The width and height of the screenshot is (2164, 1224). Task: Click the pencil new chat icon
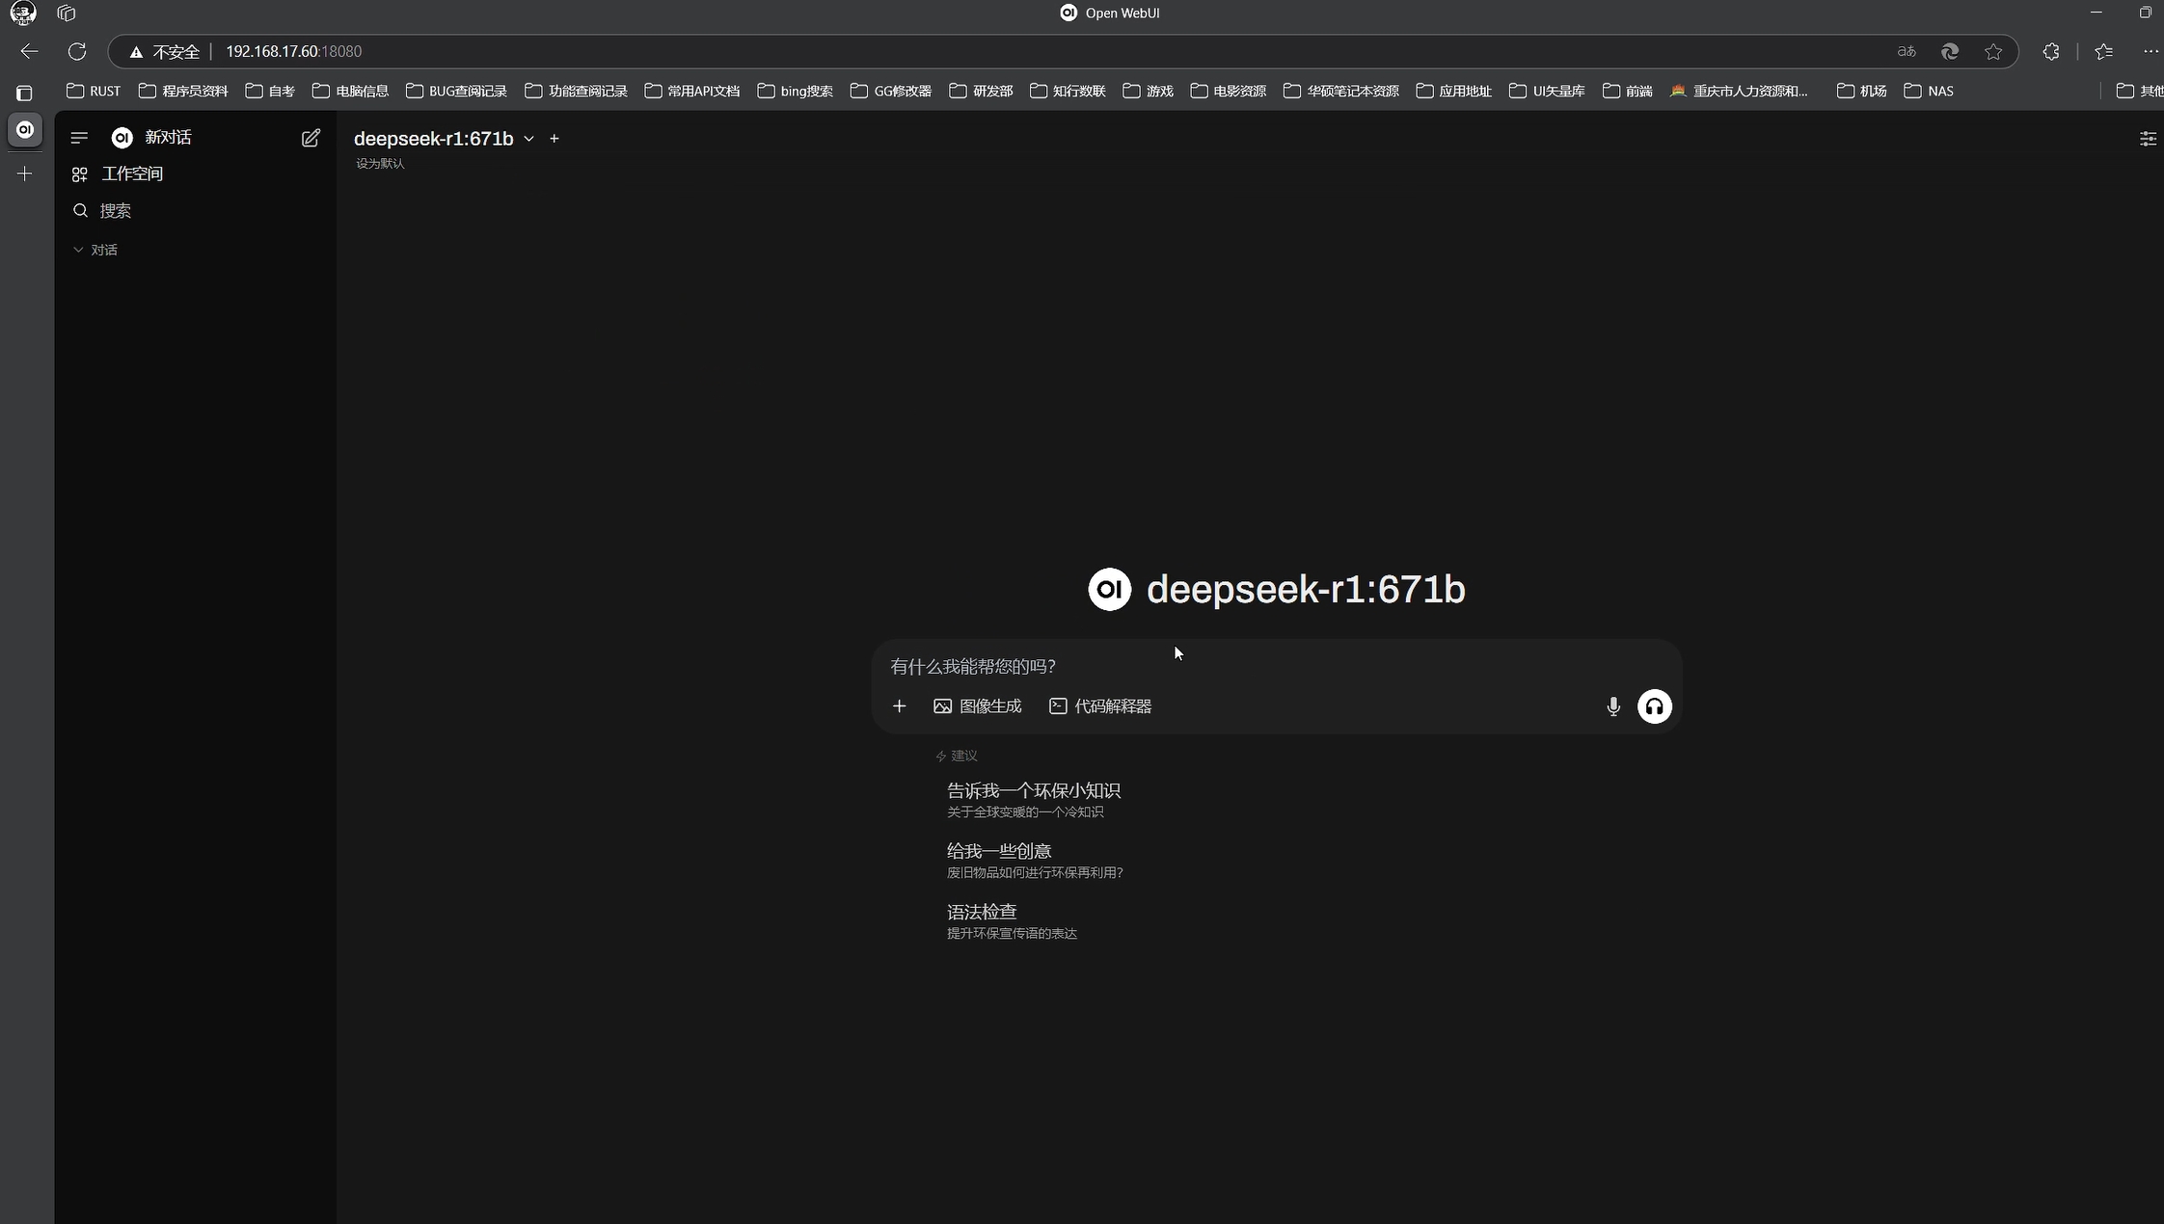click(x=311, y=138)
